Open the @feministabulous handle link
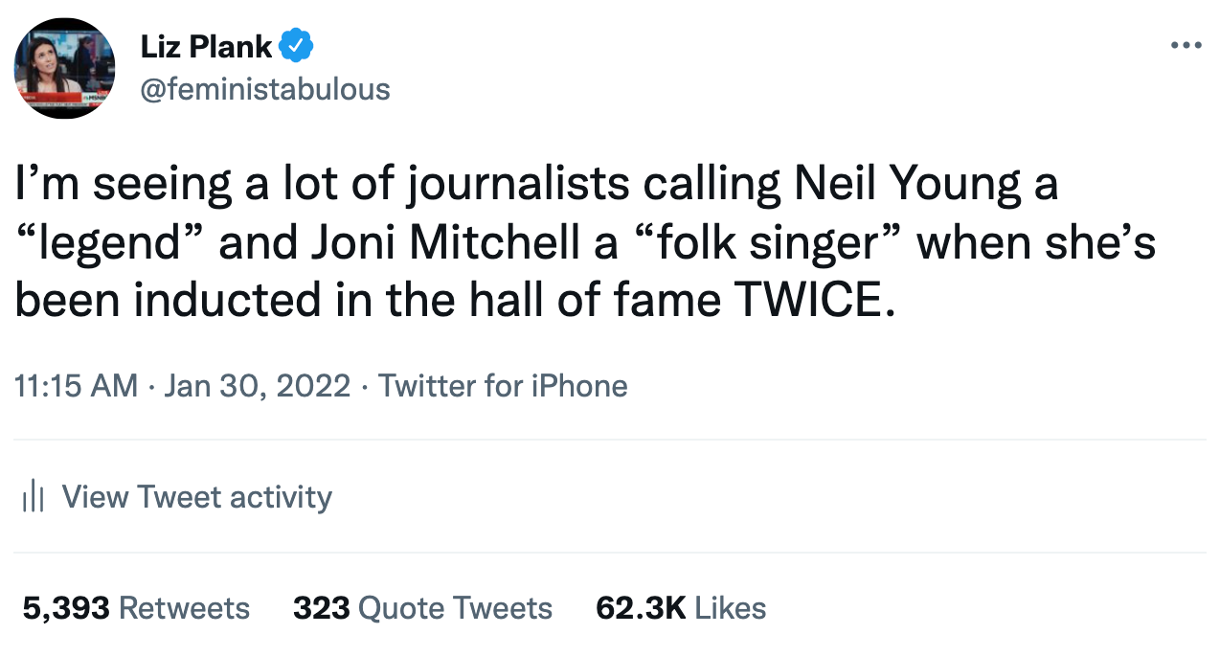The width and height of the screenshot is (1220, 657). 265,89
